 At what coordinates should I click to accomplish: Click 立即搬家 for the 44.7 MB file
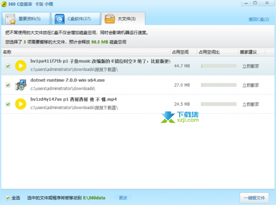point(251,66)
